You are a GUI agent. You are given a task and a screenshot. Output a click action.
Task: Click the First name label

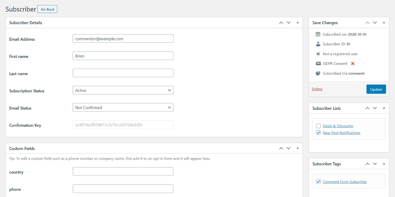click(19, 56)
